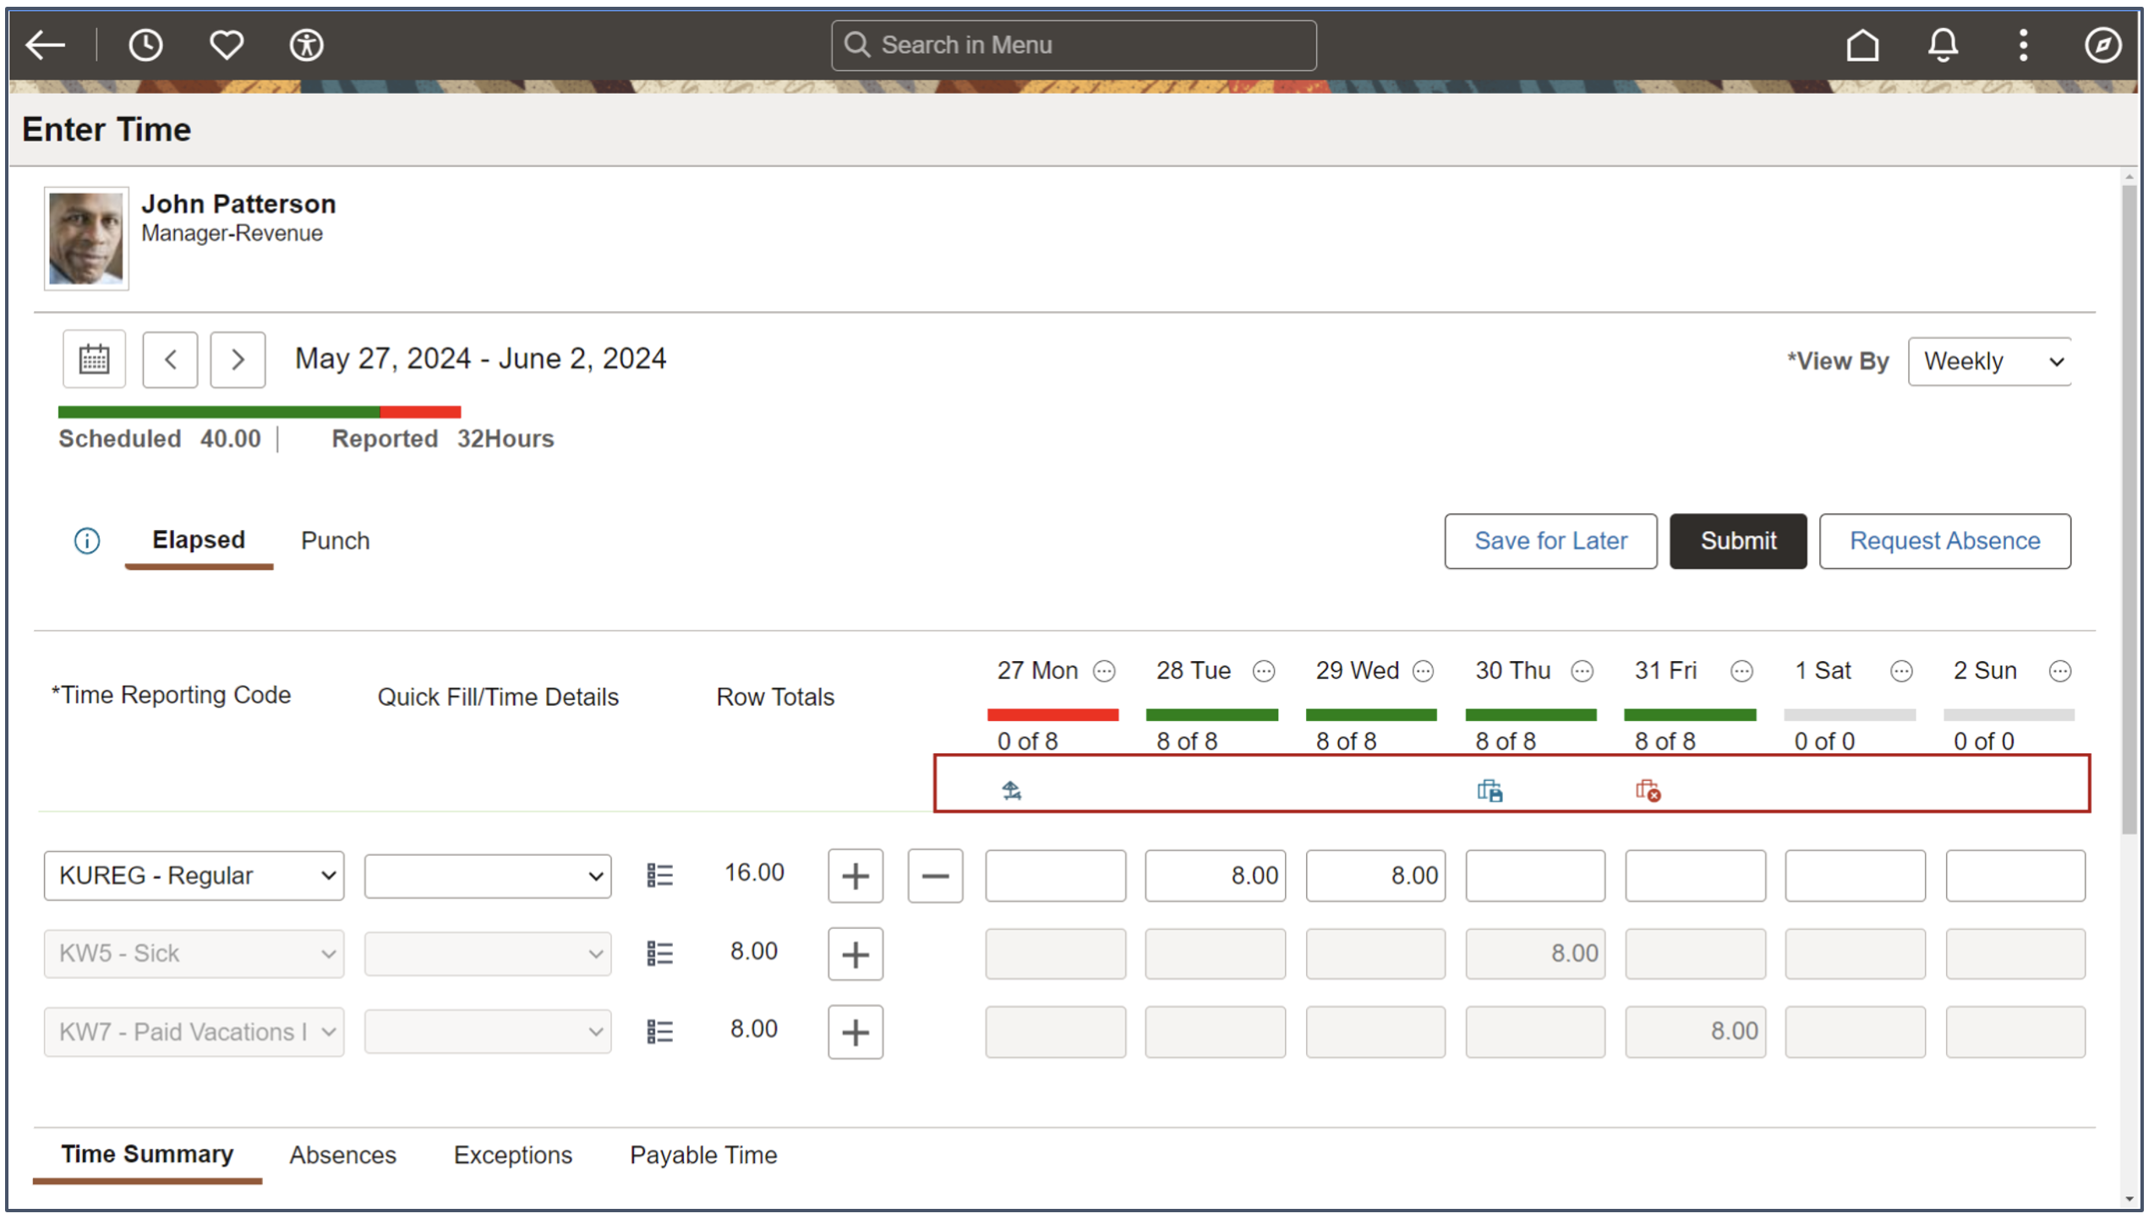Open the calendar date picker icon
This screenshot has width=2154, height=1219.
coord(94,360)
